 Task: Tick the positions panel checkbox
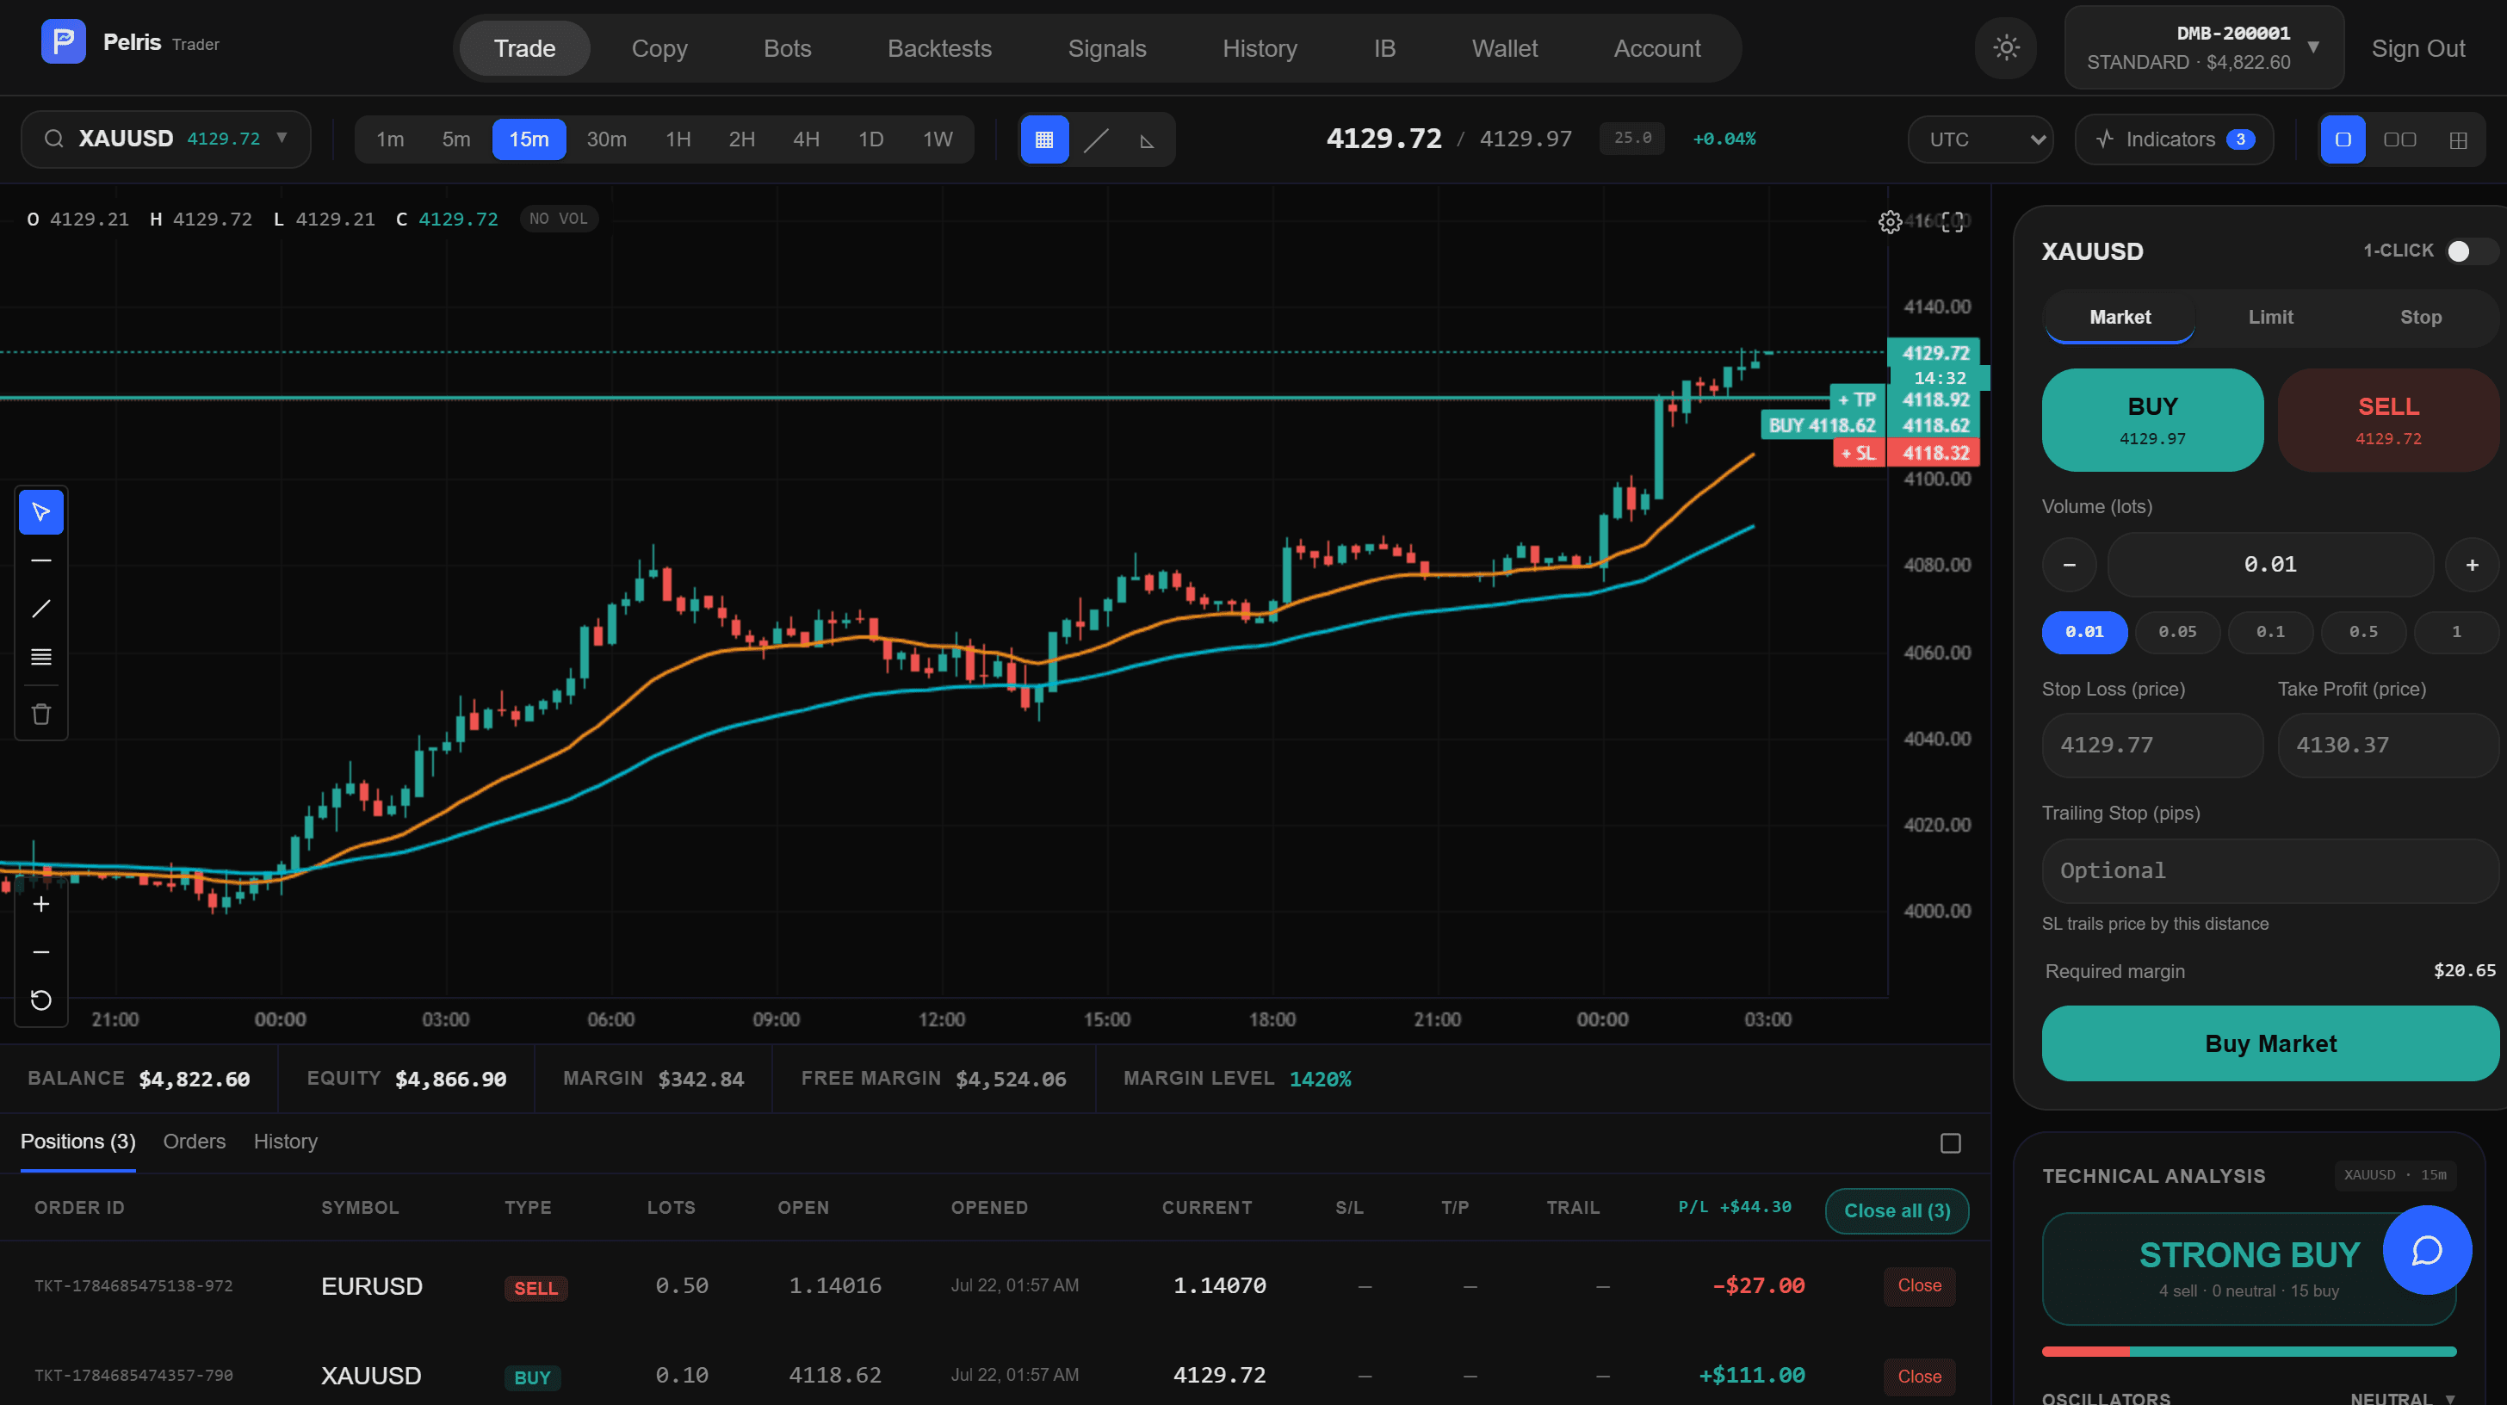1950,1143
